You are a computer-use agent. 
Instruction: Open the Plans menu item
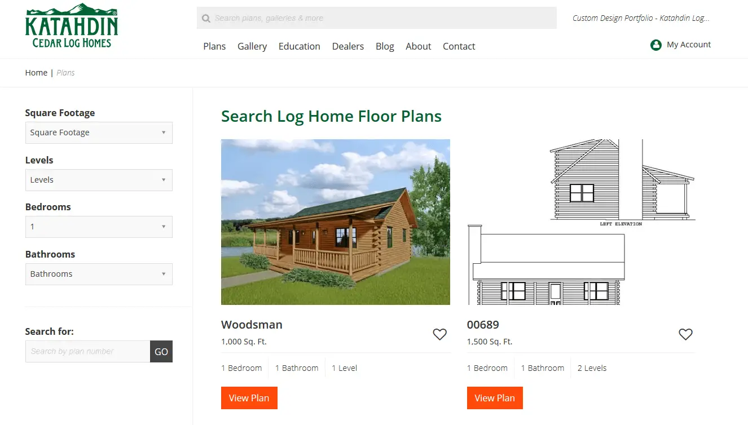(x=214, y=46)
